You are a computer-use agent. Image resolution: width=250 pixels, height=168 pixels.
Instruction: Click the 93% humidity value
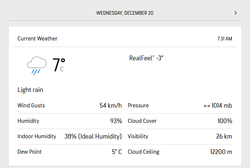(116, 121)
